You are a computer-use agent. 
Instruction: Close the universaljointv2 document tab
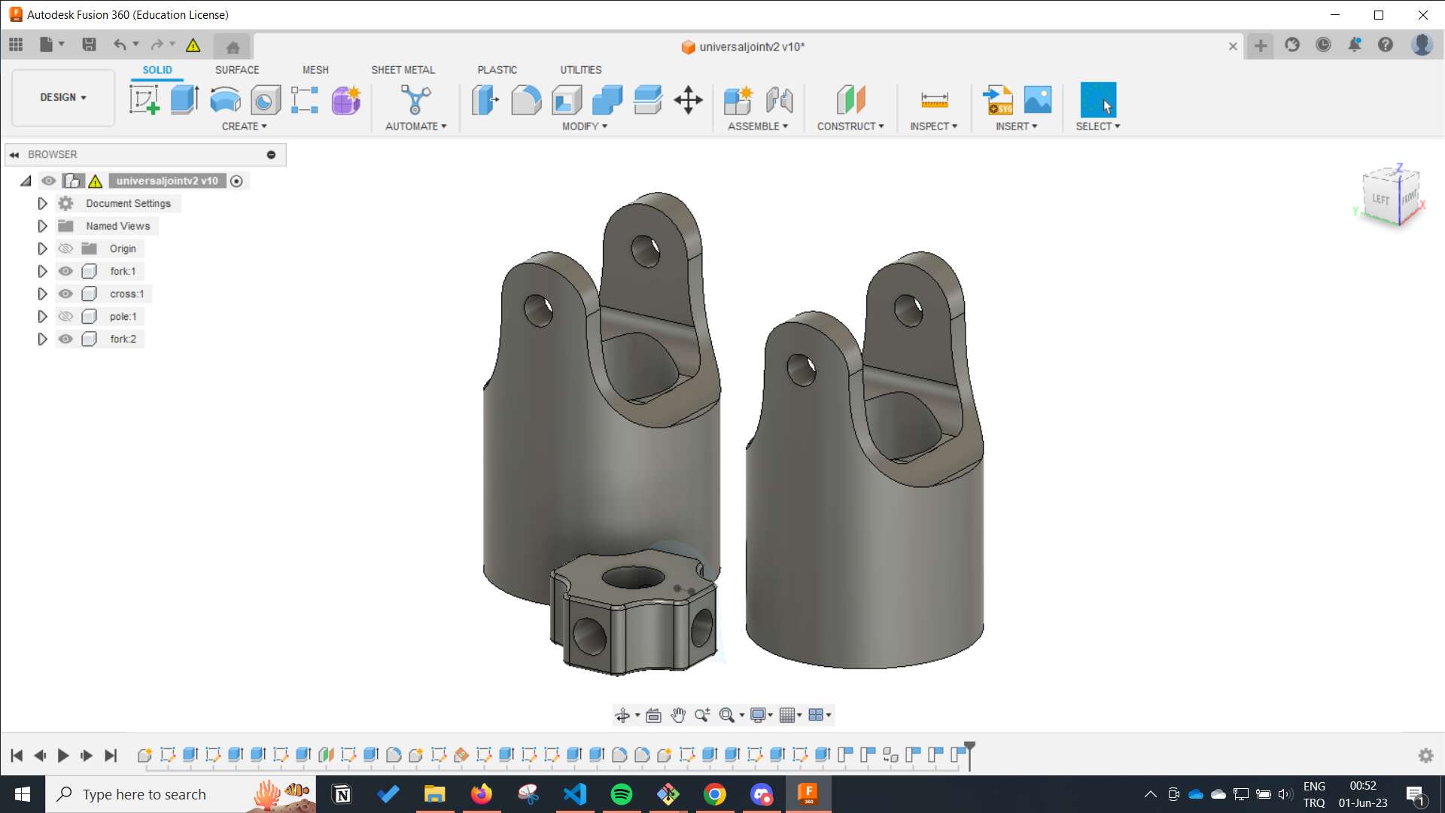(x=1233, y=47)
